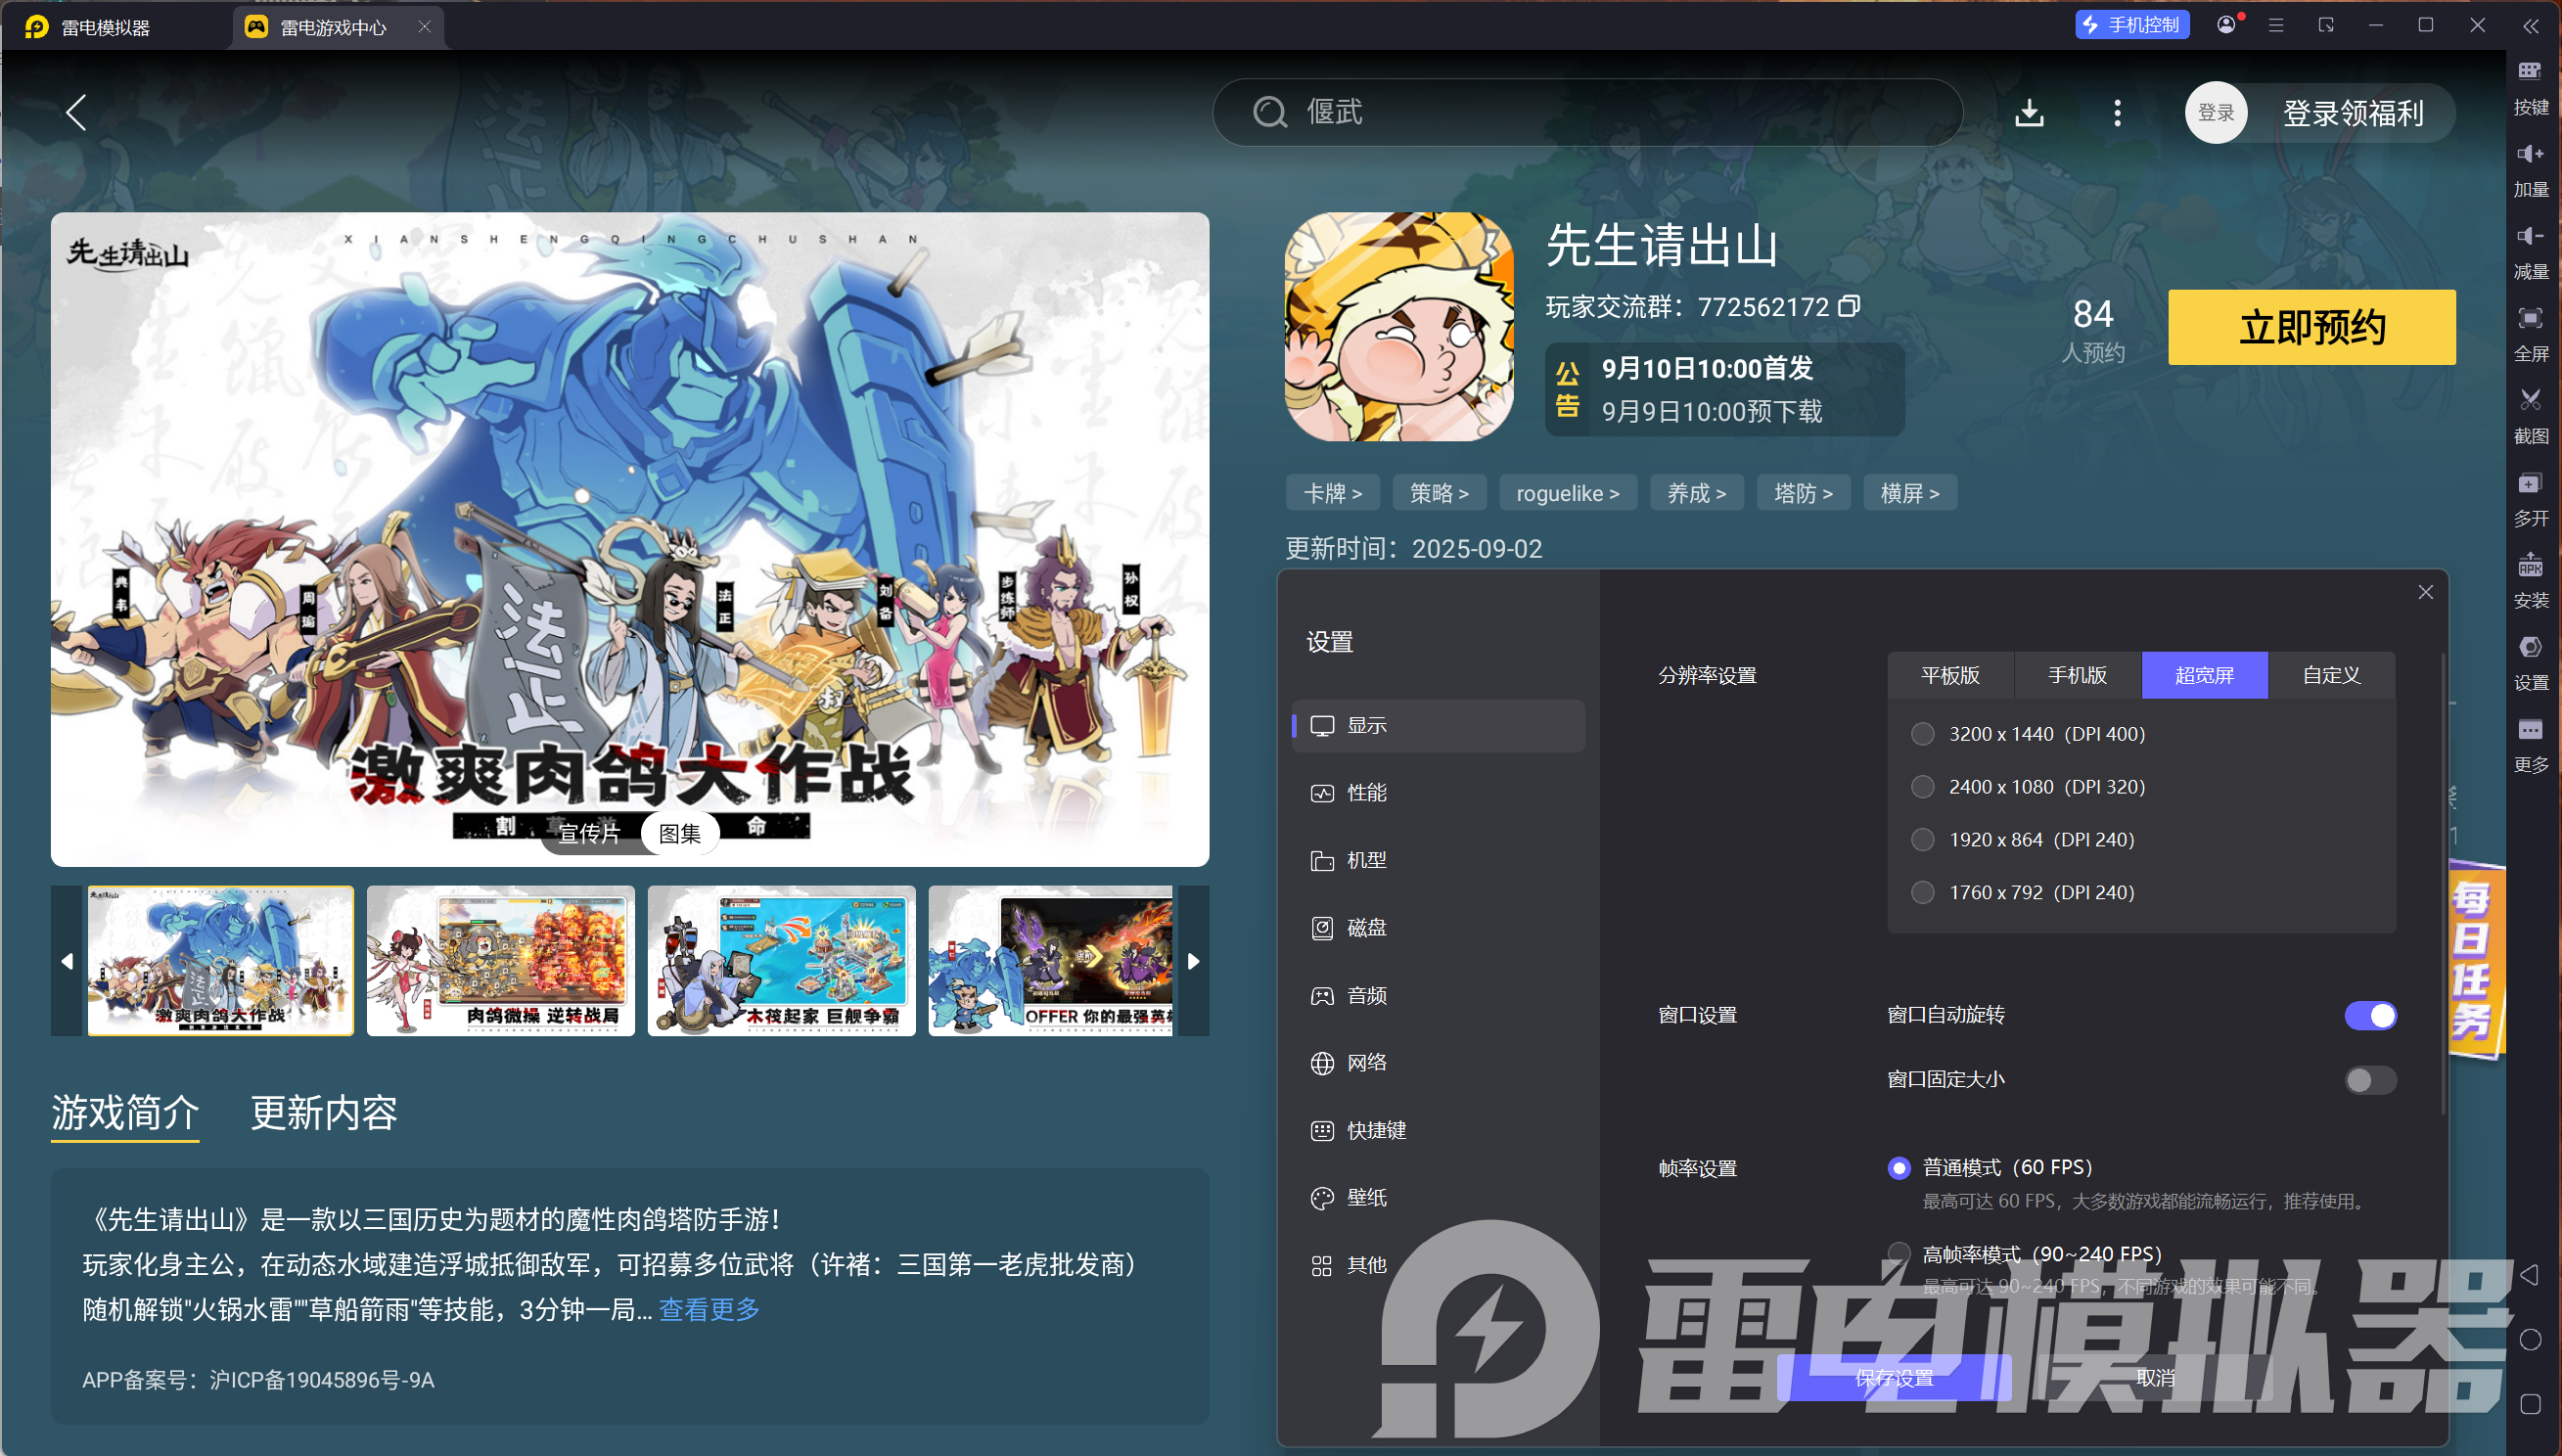Open the 多开 multi-instance manager icon
Screen dimensions: 2562x1456
pyautogui.click(x=2532, y=497)
